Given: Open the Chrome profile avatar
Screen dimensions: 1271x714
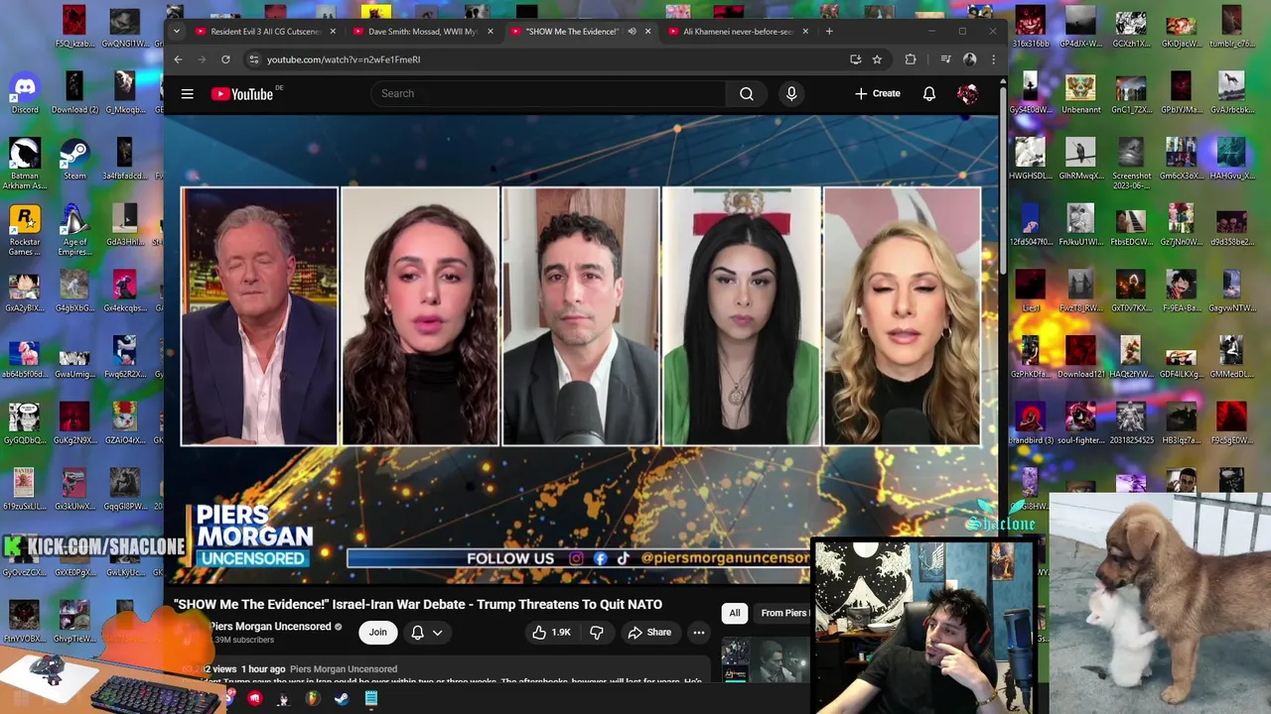Looking at the screenshot, I should pos(970,59).
